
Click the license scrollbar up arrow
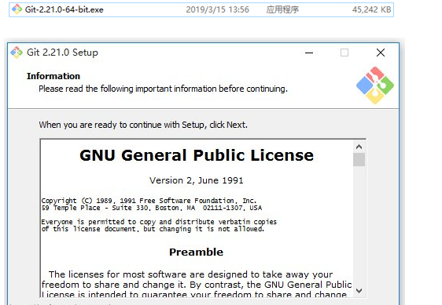(359, 147)
